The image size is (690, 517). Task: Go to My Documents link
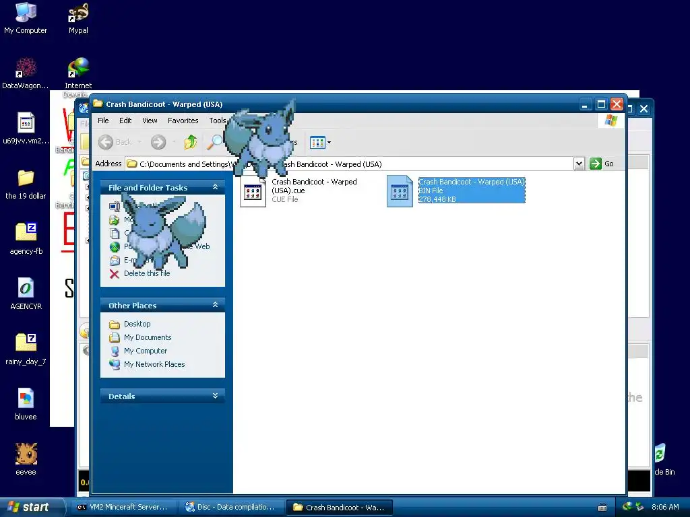148,338
